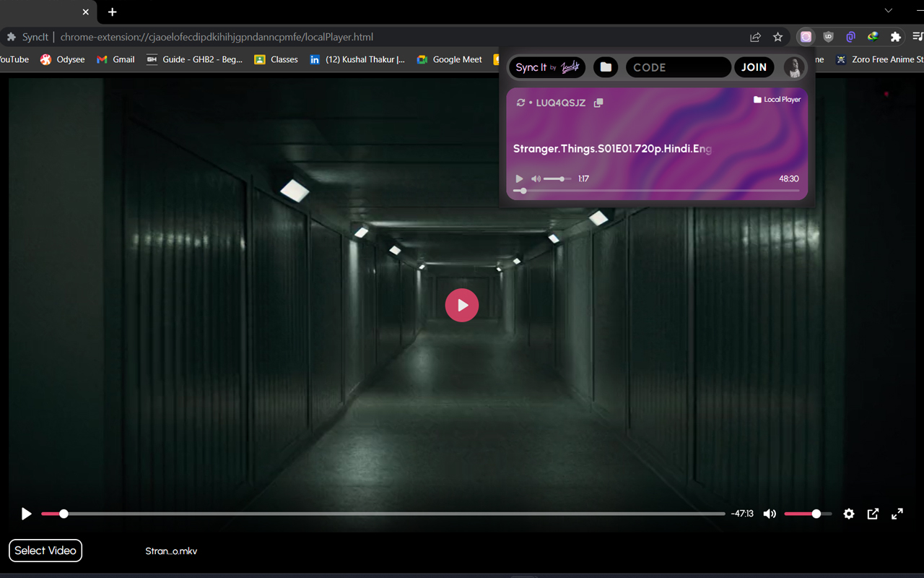Click the Sync It logo in popup

pos(547,67)
